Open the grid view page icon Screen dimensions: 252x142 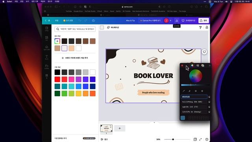(x=195, y=139)
